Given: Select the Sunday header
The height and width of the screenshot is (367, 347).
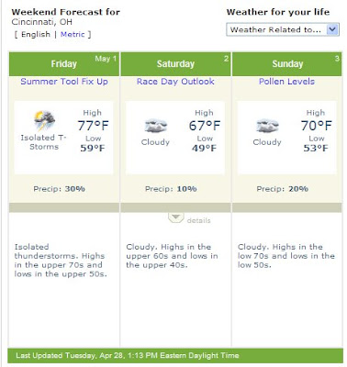Looking at the screenshot, I should point(287,64).
